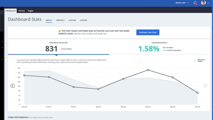Open the Sumo.com site dropdown
Viewport: 213px width, 120px height.
click(182, 3)
